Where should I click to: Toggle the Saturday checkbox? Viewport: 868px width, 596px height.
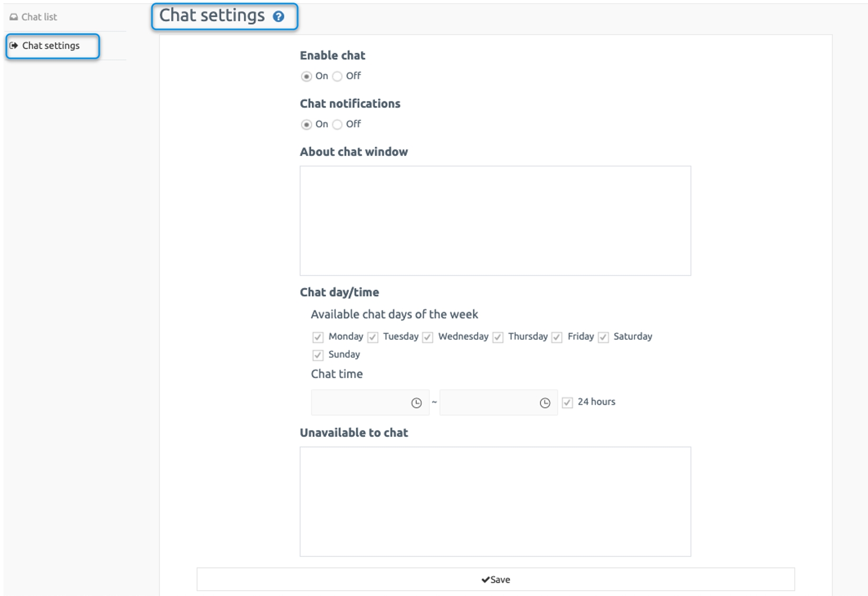(x=604, y=337)
